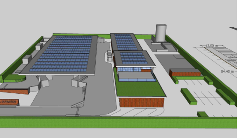Select the semicircular green hedge at left
This screenshot has width=237, height=138.
click(x=14, y=78)
